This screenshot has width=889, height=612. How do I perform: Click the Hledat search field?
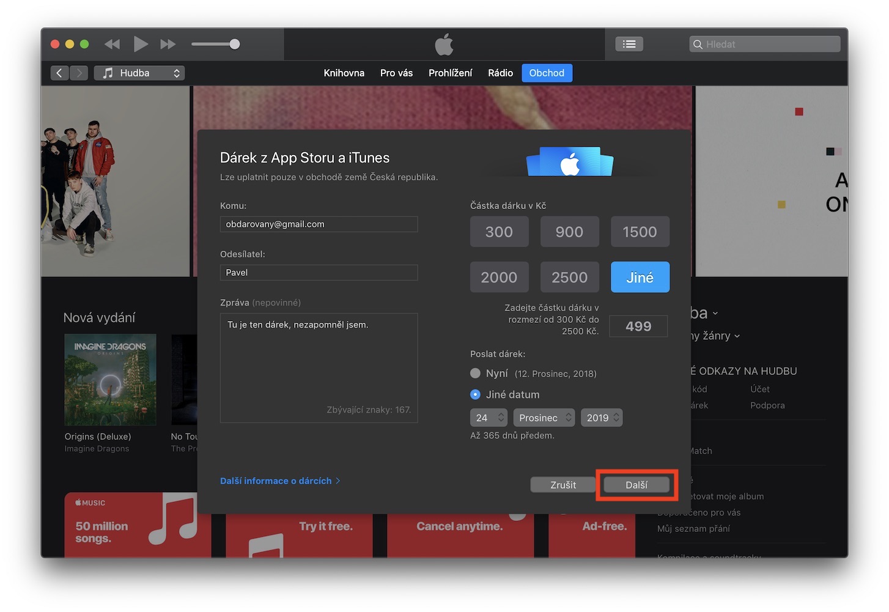pos(764,44)
